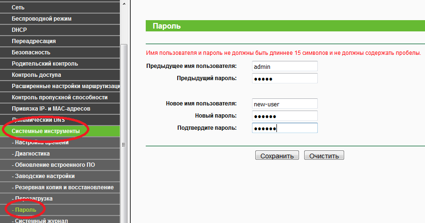425x223 pixels.
Task: Open the Сеть menu section
Action: [x=18, y=7]
